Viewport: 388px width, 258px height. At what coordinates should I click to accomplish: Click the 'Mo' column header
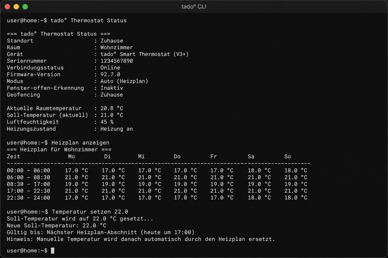[71, 156]
